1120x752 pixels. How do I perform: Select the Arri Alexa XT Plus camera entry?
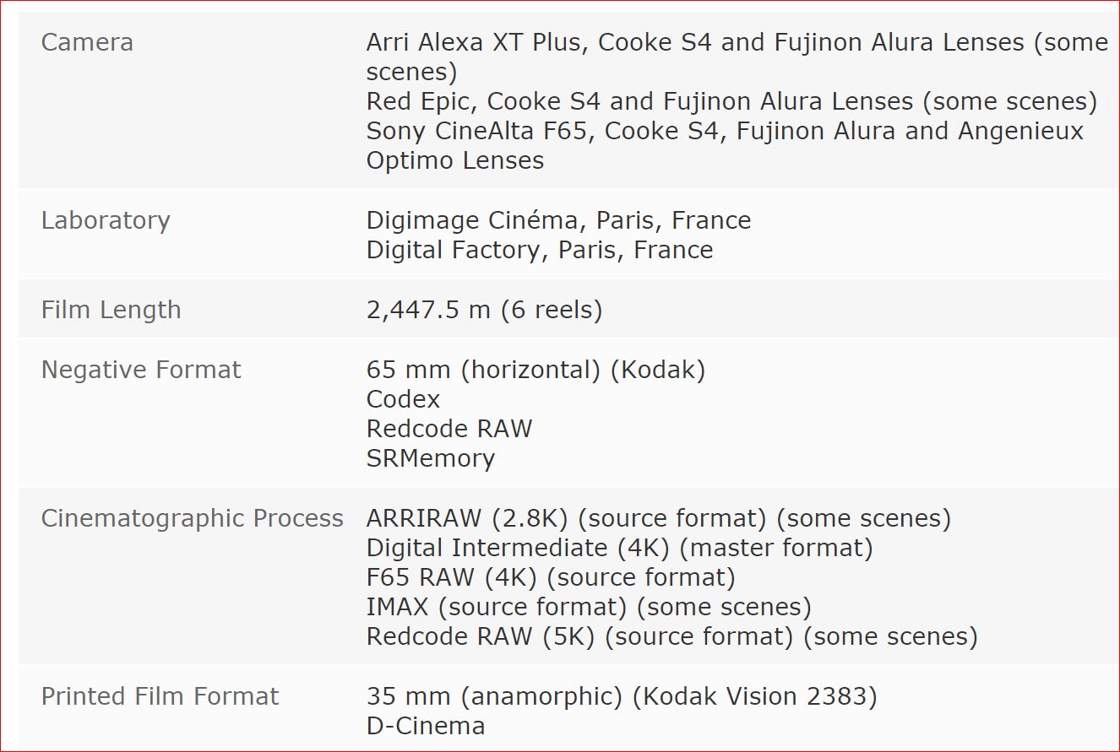(x=737, y=57)
